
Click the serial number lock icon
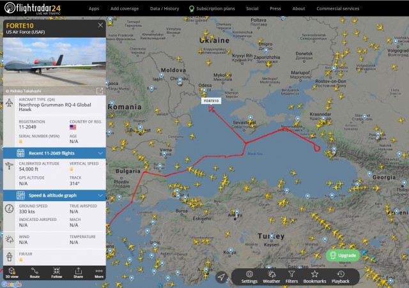(x=20, y=142)
